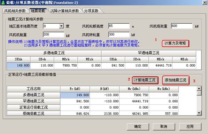Open the 沉降计算相关参数 tab

(x=64, y=11)
